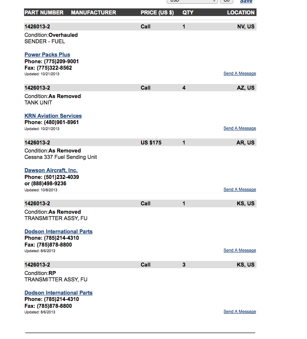Viewport: 307px width, 339px height.
Task: Open the USD currency dropdown
Action: 193,1
